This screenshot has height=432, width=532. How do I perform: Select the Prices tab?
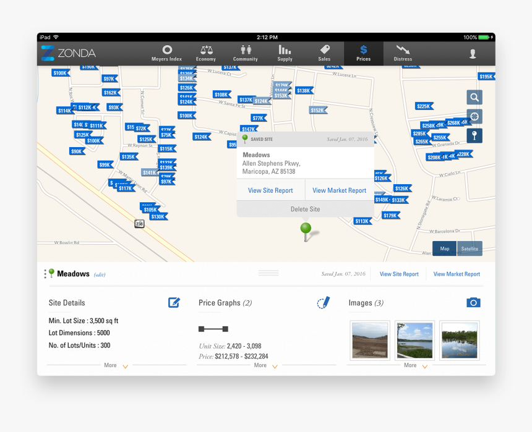click(363, 54)
